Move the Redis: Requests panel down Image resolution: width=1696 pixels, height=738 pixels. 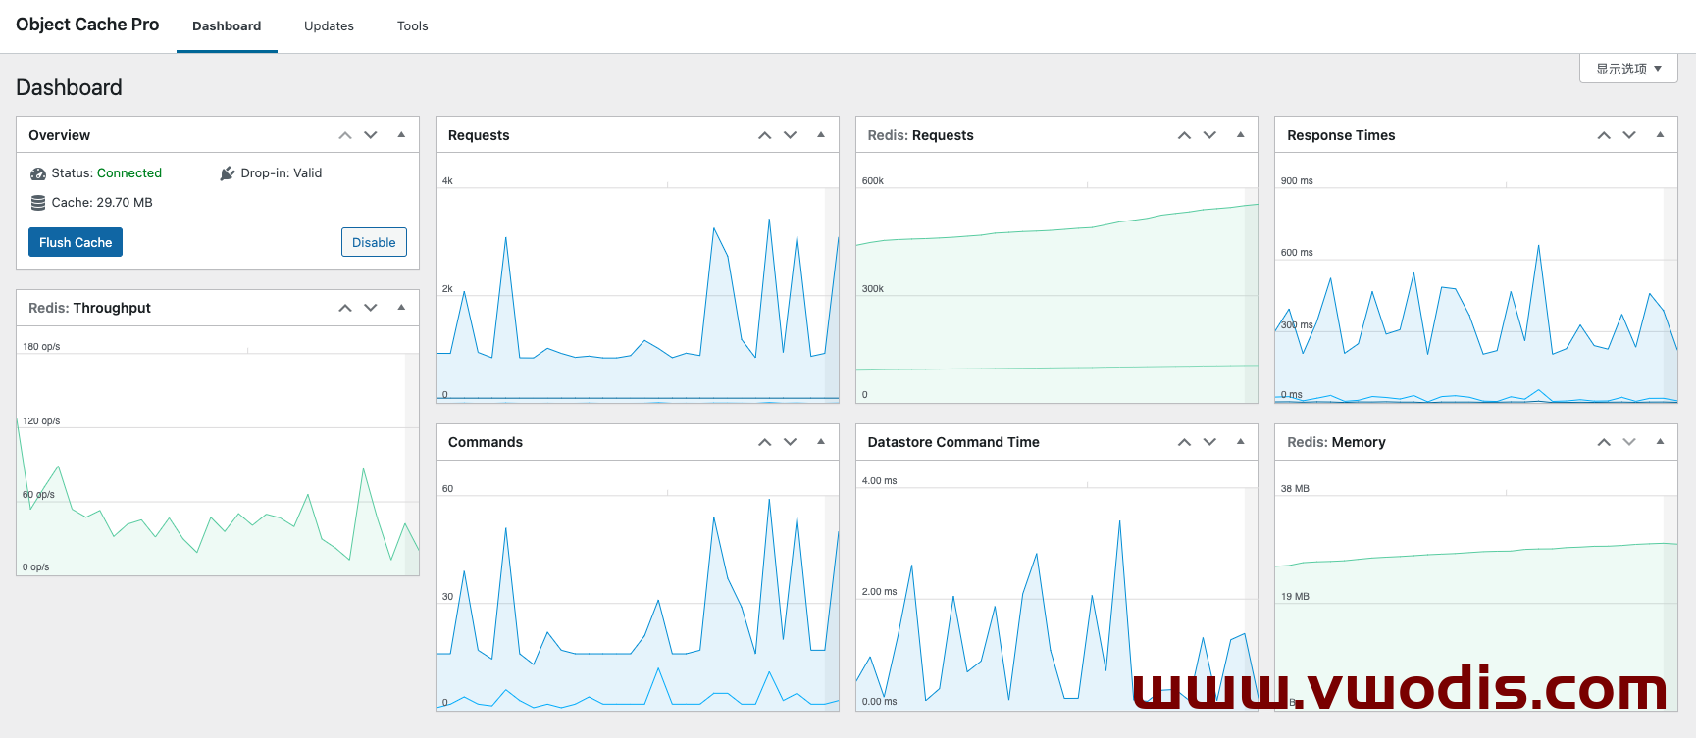point(1209,135)
